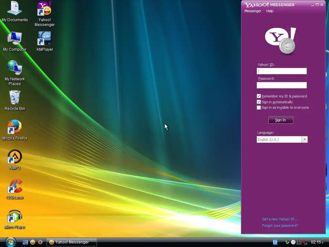329x247 pixels.
Task: Click Yahoo! logo in Messenger window
Action: (x=280, y=41)
